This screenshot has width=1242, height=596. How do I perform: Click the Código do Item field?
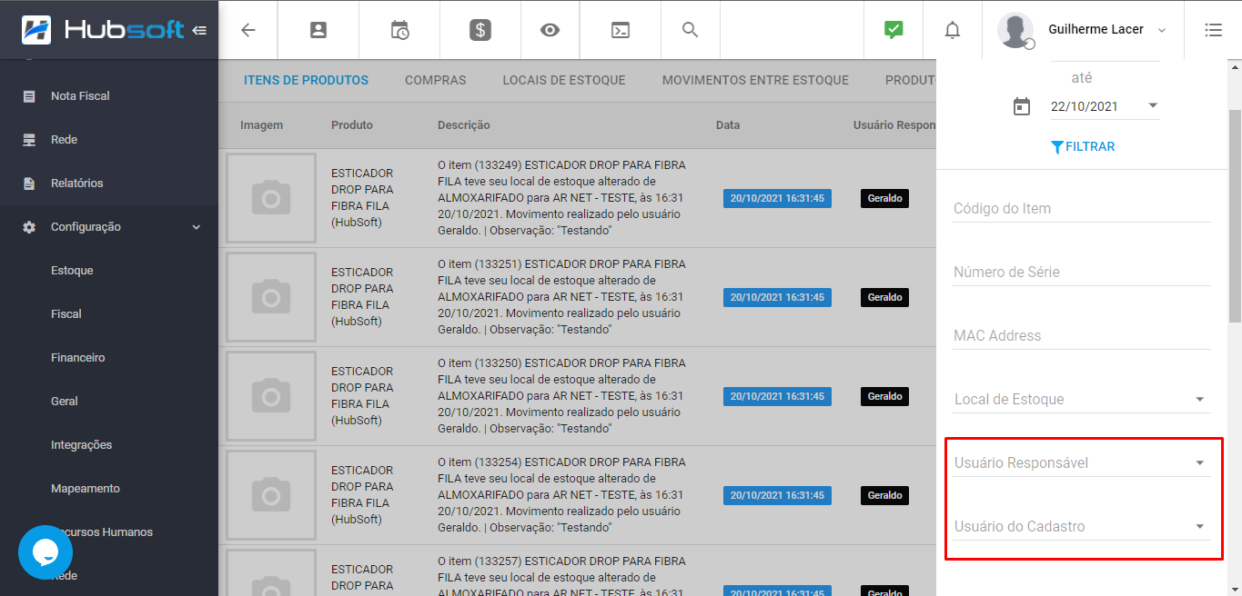(x=1082, y=208)
